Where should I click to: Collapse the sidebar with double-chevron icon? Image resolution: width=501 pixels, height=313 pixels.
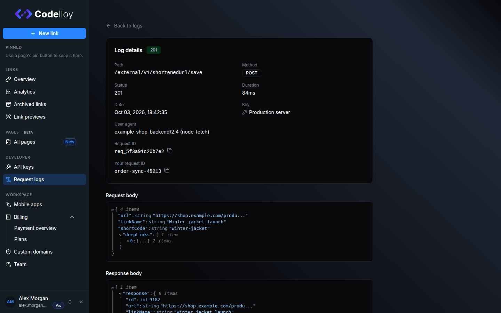coord(81,302)
